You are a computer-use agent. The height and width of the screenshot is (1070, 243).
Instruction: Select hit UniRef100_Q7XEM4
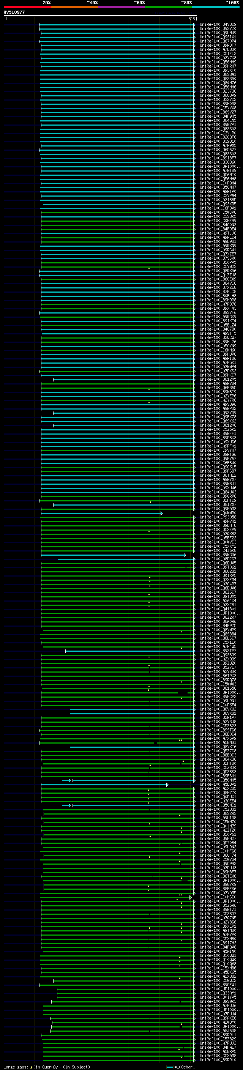tap(218, 580)
